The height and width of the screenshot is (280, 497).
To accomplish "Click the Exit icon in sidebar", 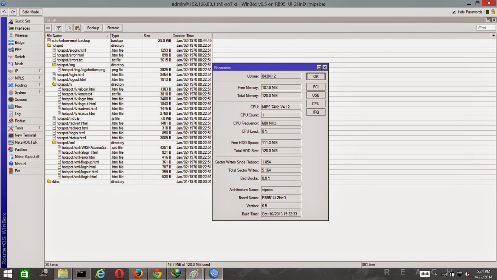I will tap(11, 171).
